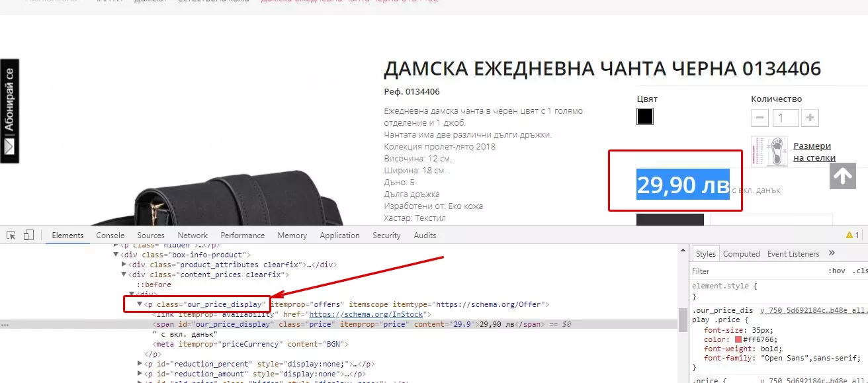Switch to the Elements tab
Screen dimensions: 868x383
click(x=67, y=235)
